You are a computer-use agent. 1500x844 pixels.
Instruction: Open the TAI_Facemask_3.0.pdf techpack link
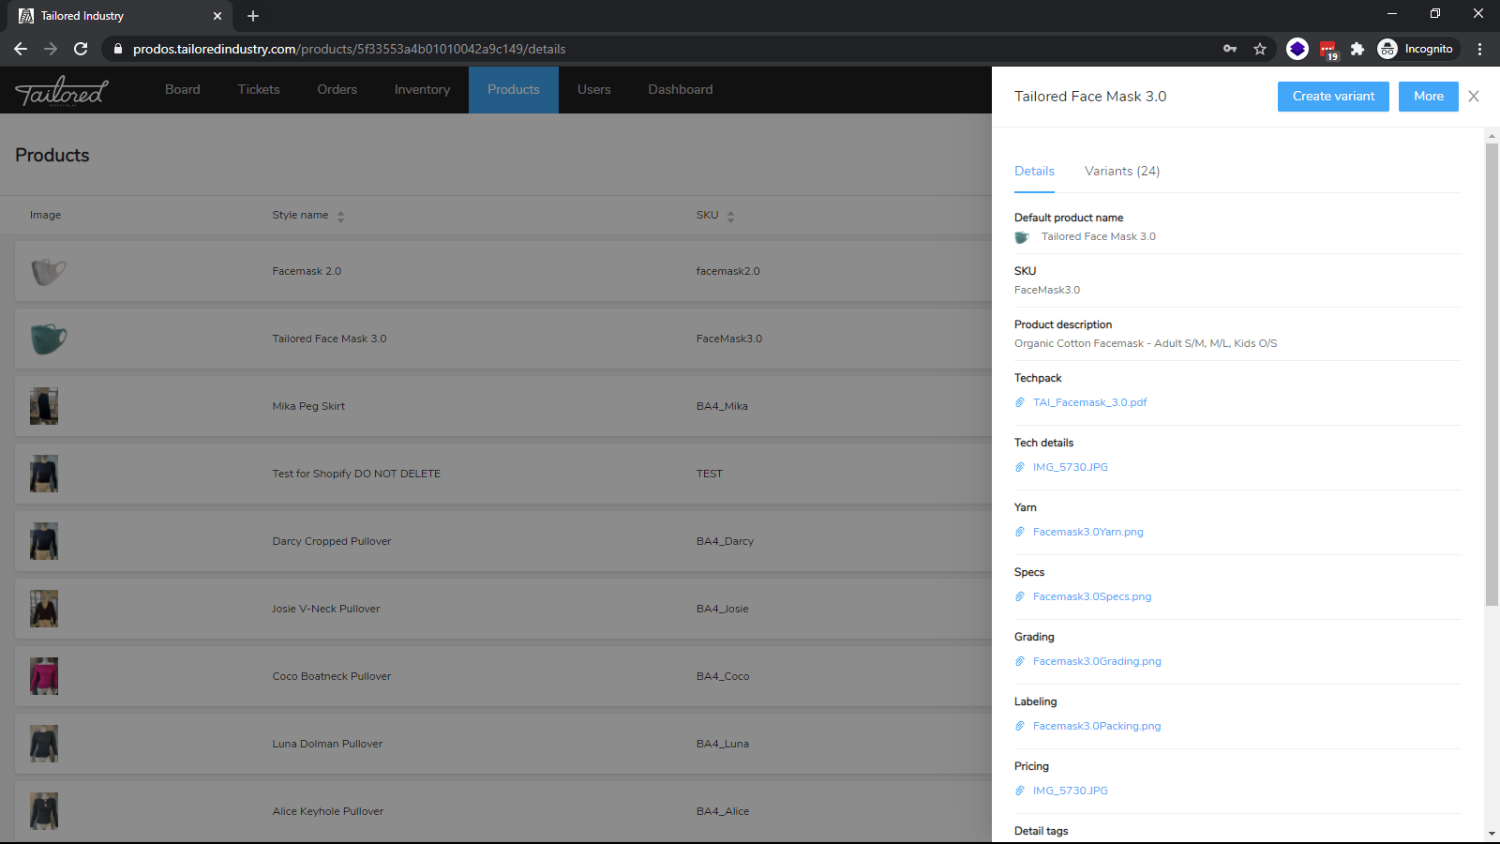[1090, 402]
